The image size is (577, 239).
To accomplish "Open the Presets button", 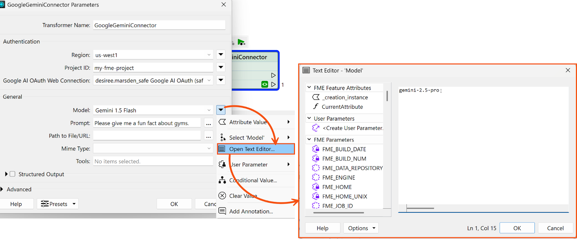I will pos(58,204).
